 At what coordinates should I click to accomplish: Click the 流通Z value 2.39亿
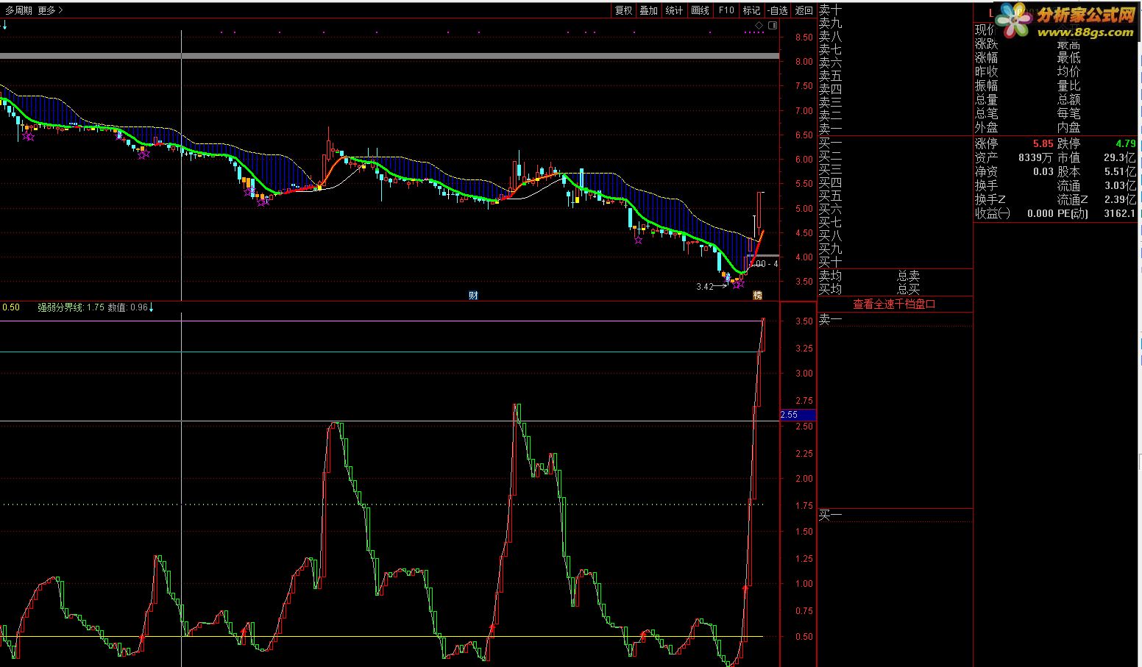pos(1120,200)
